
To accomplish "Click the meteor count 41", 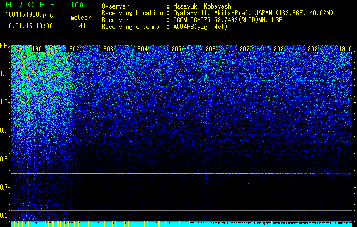I will [82, 26].
